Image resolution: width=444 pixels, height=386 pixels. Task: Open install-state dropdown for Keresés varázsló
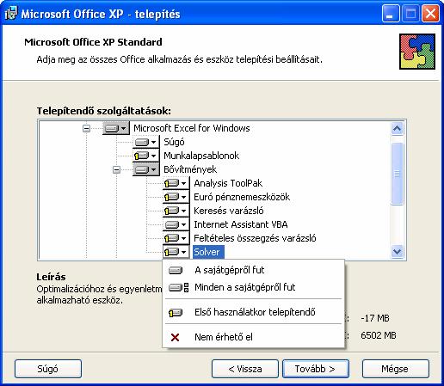point(176,211)
